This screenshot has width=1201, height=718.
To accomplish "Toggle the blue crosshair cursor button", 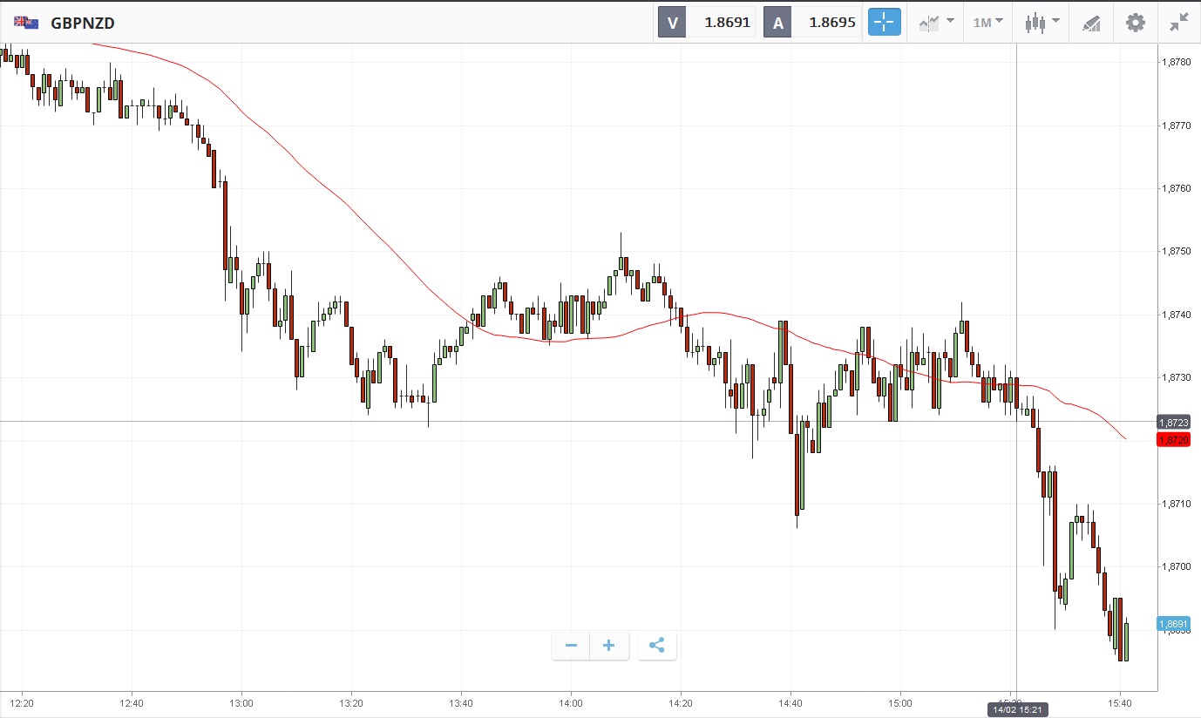I will [884, 23].
